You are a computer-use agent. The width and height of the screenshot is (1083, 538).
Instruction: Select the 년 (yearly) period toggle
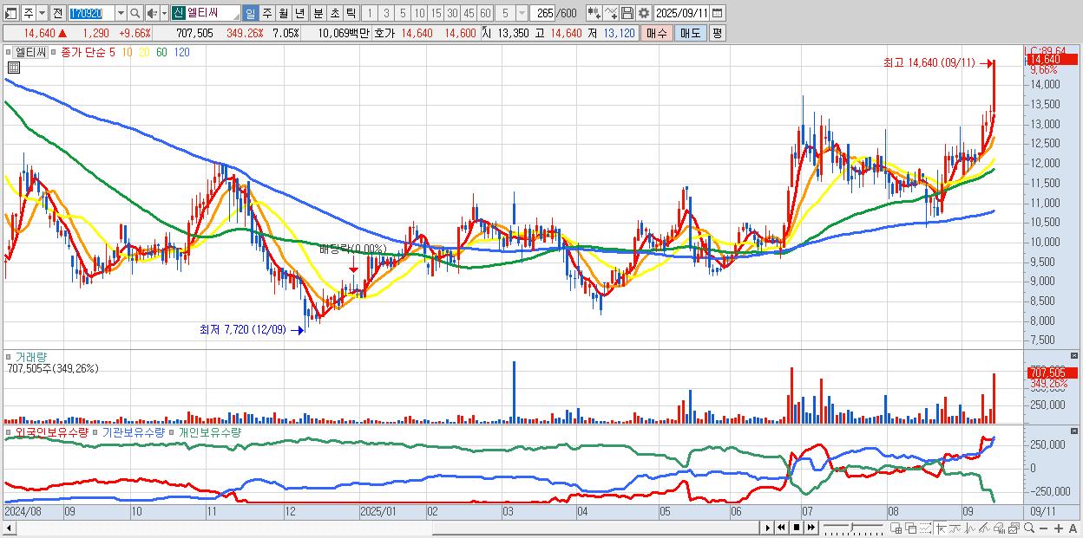pyautogui.click(x=299, y=13)
